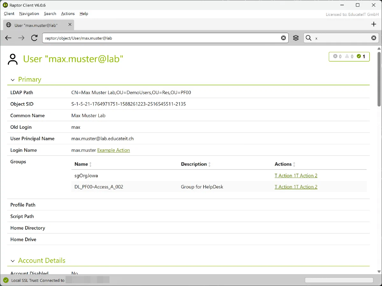Click the Raptor logo in title bar
Viewport: 382px width, 286px height.
click(5, 5)
